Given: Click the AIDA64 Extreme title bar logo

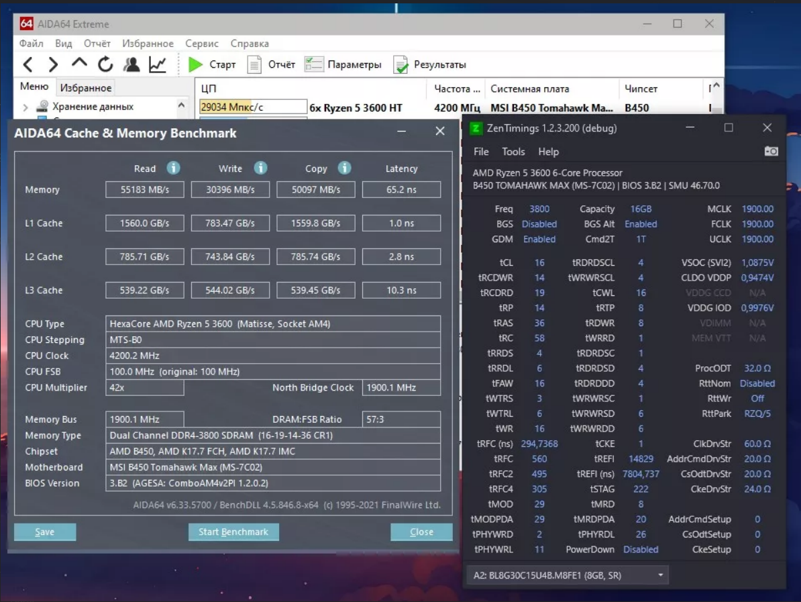Looking at the screenshot, I should [x=27, y=23].
